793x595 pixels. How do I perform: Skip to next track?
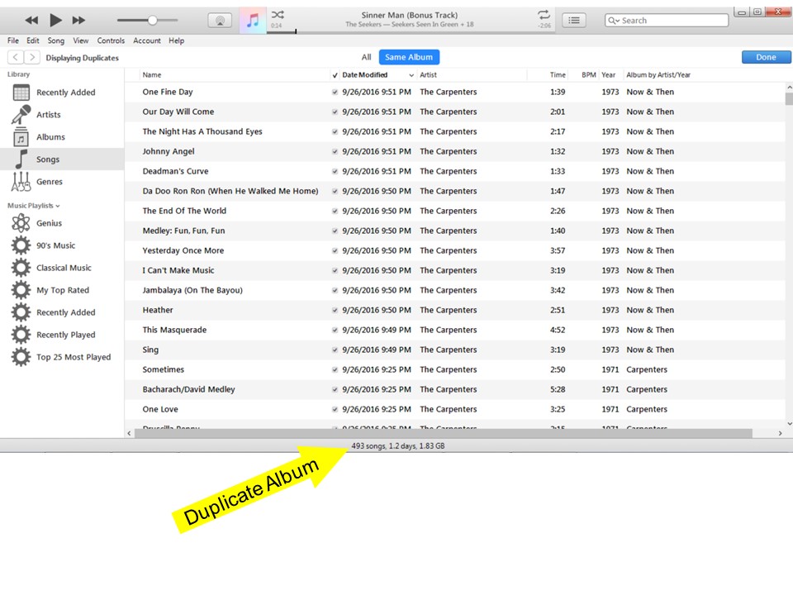(x=78, y=20)
